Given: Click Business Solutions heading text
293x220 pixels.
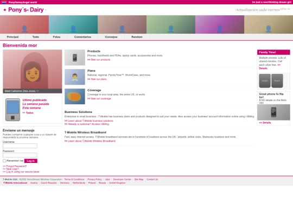Looking at the screenshot, I should 78,112.
